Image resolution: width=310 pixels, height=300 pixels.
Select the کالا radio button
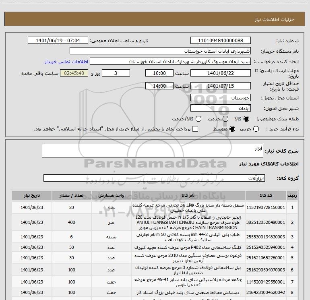point(246,119)
